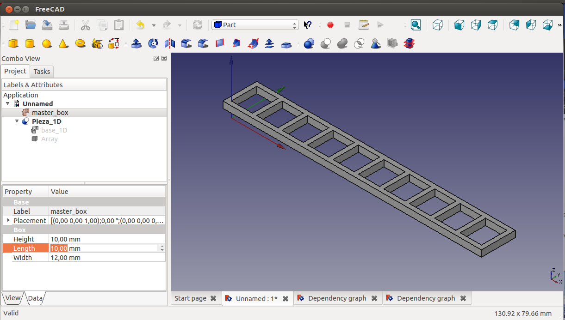
Task: Close the Unnamed : 1* document tab
Action: [x=286, y=299]
